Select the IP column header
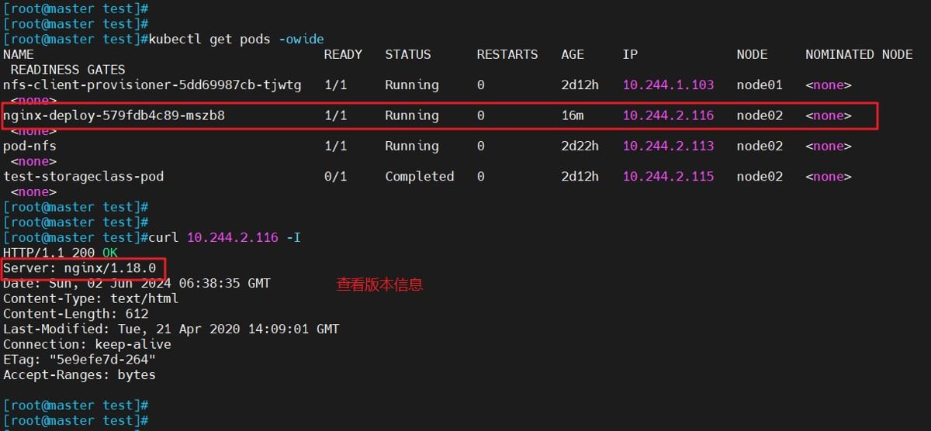 630,54
